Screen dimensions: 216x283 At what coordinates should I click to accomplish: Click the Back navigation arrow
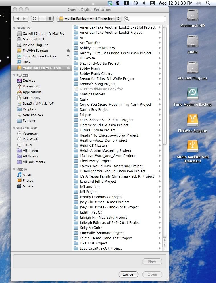[17, 19]
